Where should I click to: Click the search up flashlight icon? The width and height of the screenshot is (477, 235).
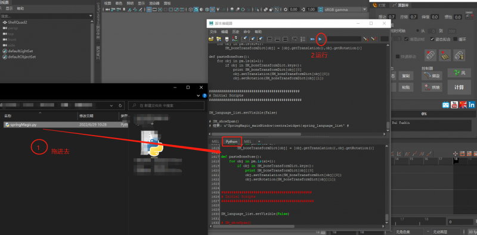pyautogui.click(x=374, y=39)
